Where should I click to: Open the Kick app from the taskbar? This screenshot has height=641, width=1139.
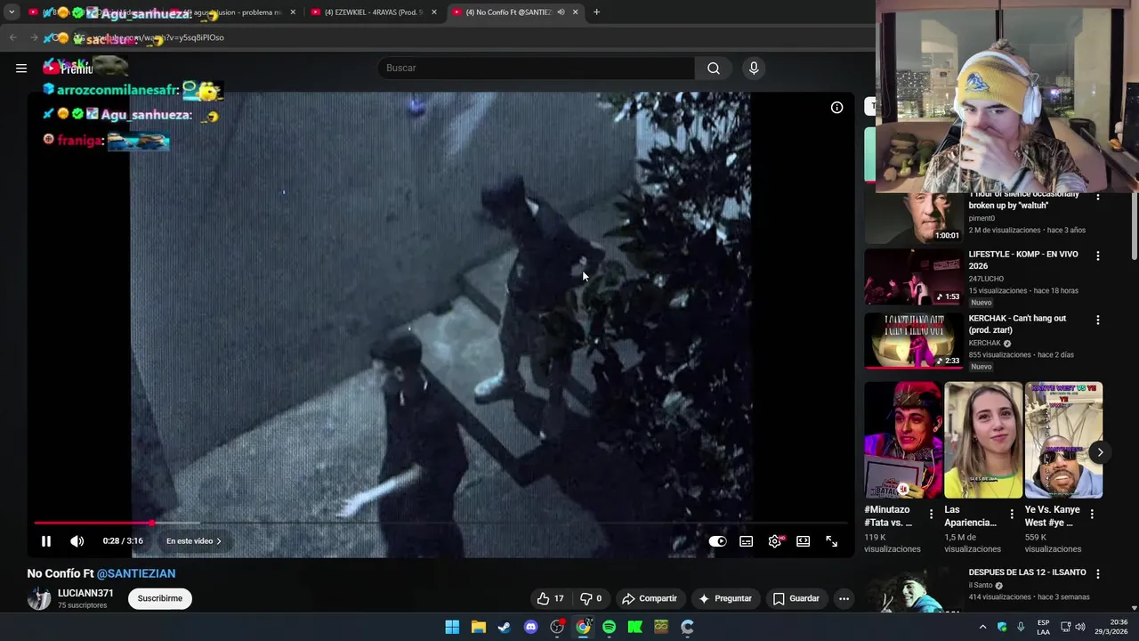click(635, 627)
